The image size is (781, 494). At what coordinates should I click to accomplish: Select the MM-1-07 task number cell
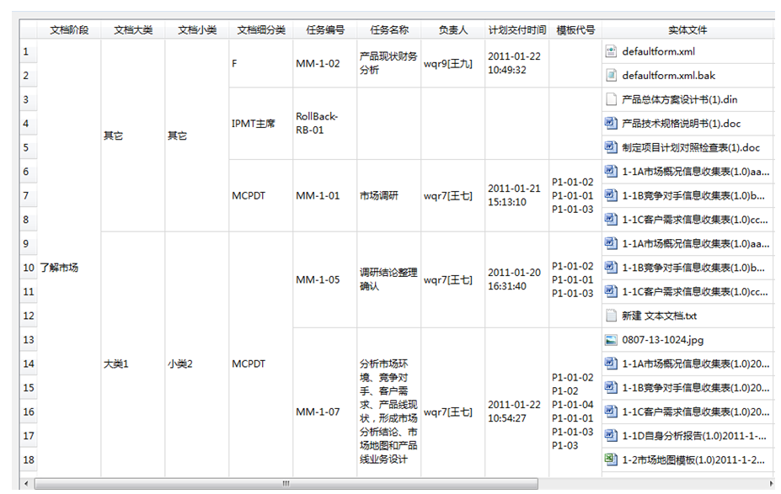coord(324,412)
